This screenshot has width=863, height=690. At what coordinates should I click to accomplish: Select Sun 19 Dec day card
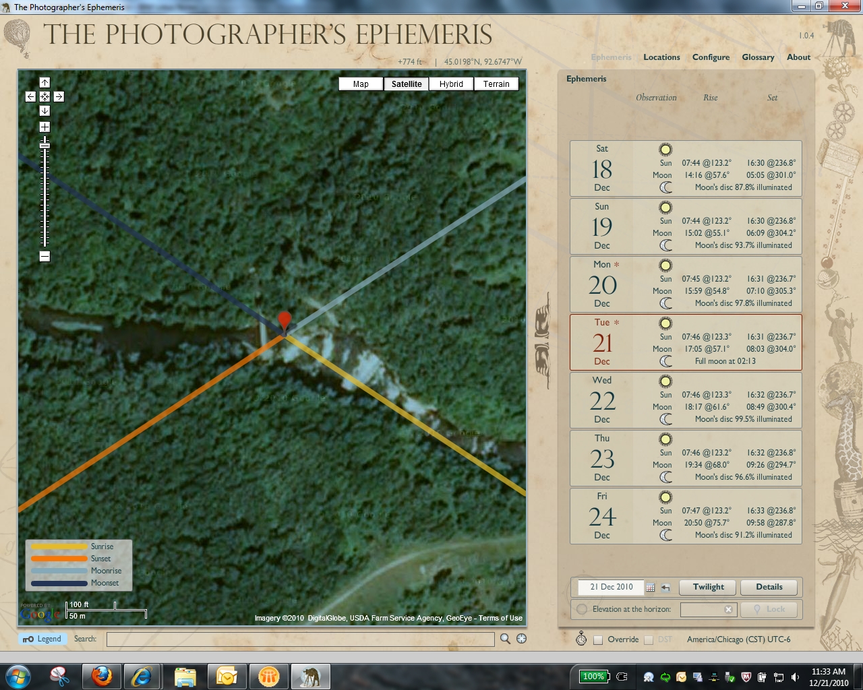click(x=686, y=226)
